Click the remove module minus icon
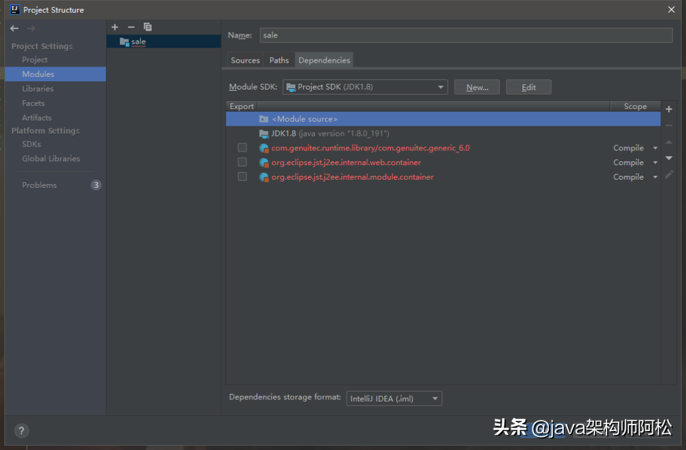 [131, 27]
